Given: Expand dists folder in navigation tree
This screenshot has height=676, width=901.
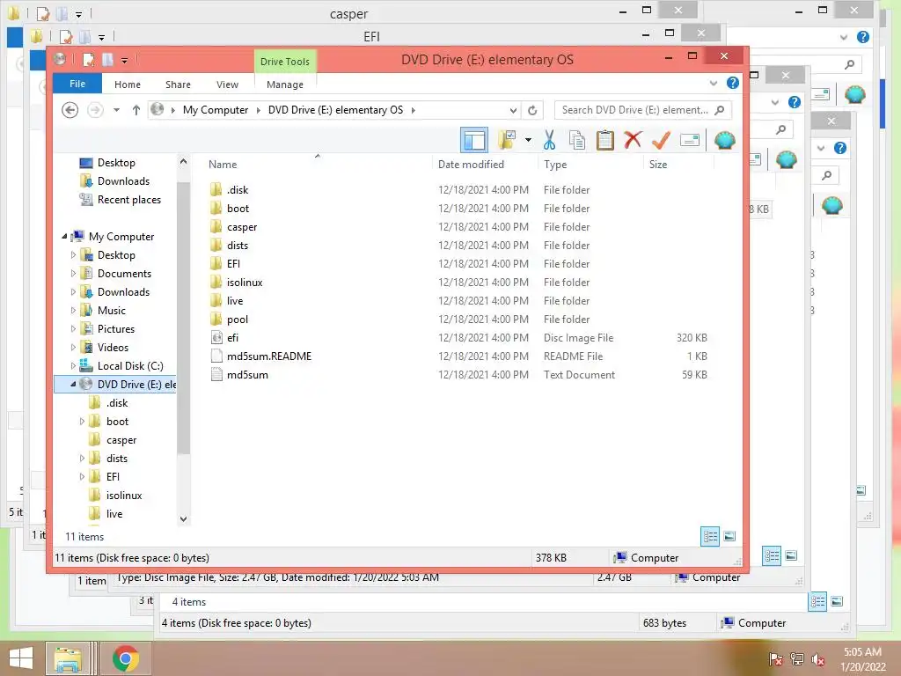Looking at the screenshot, I should [82, 458].
